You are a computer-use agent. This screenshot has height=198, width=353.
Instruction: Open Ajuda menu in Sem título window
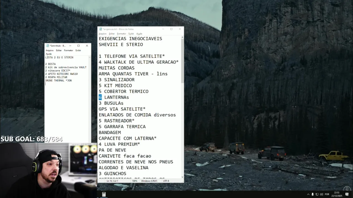pos(48,54)
